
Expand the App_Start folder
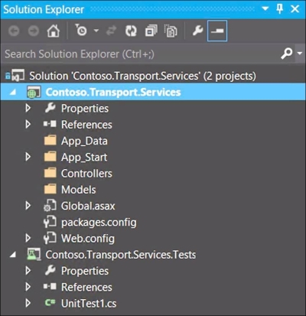pos(28,157)
